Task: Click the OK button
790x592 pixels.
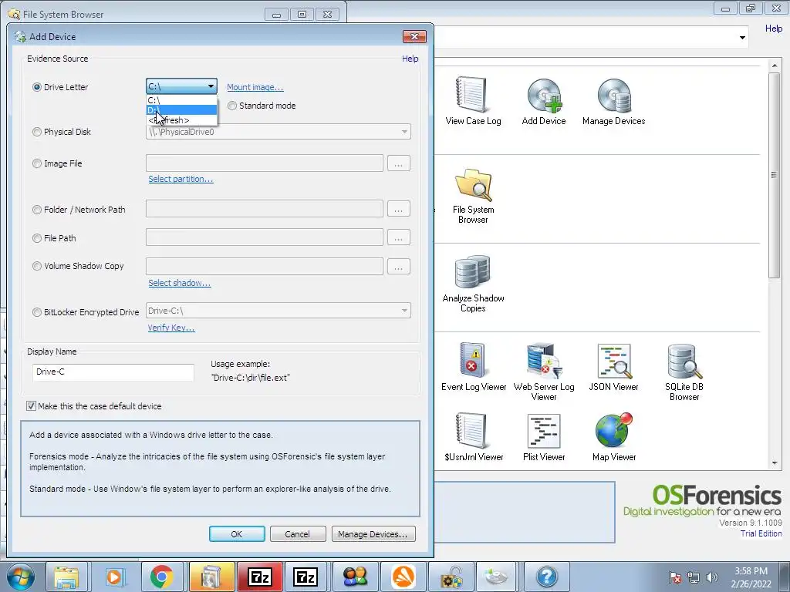Action: tap(237, 534)
